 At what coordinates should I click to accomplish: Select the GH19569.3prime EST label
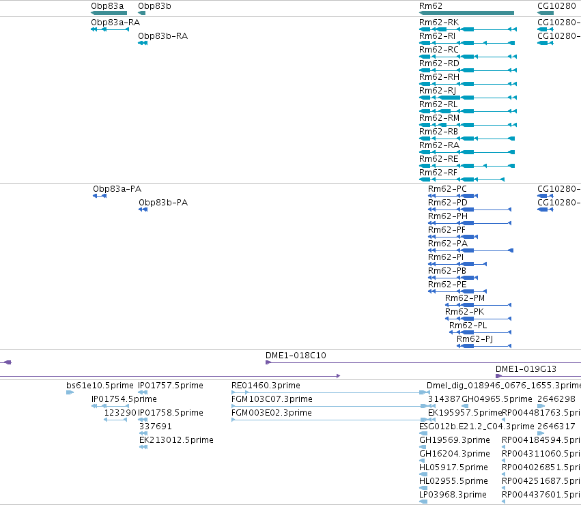tap(454, 440)
